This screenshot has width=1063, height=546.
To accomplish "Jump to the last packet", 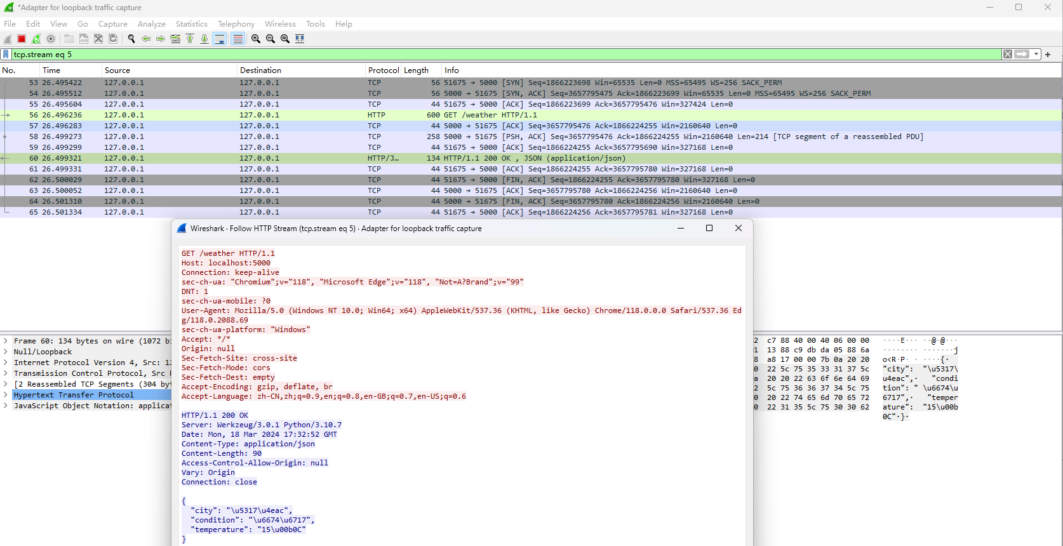I will (x=204, y=39).
